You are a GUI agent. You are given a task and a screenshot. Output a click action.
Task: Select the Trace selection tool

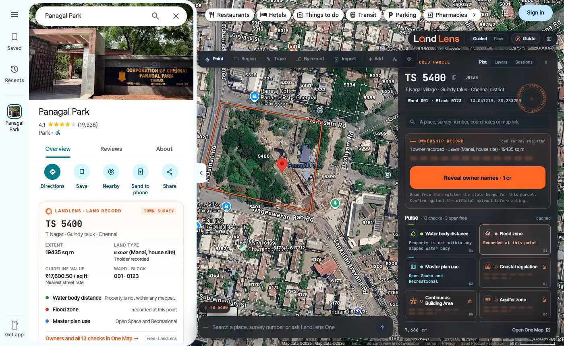276,59
